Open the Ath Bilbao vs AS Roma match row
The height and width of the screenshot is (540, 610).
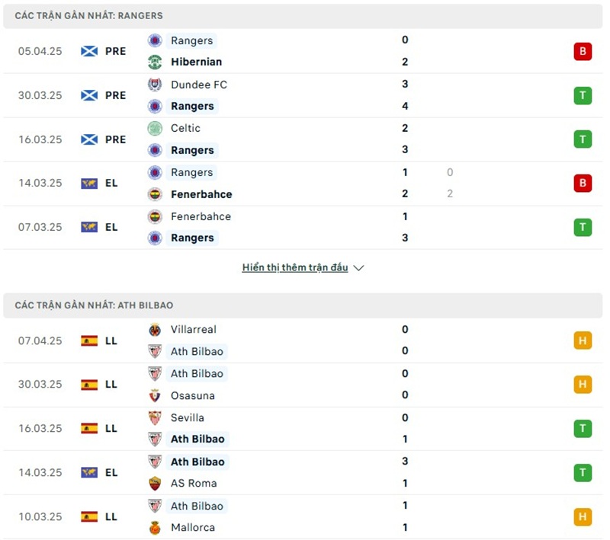(x=305, y=473)
